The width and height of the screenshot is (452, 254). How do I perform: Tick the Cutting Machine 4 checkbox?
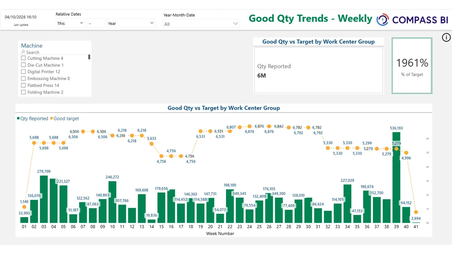[x=23, y=58]
